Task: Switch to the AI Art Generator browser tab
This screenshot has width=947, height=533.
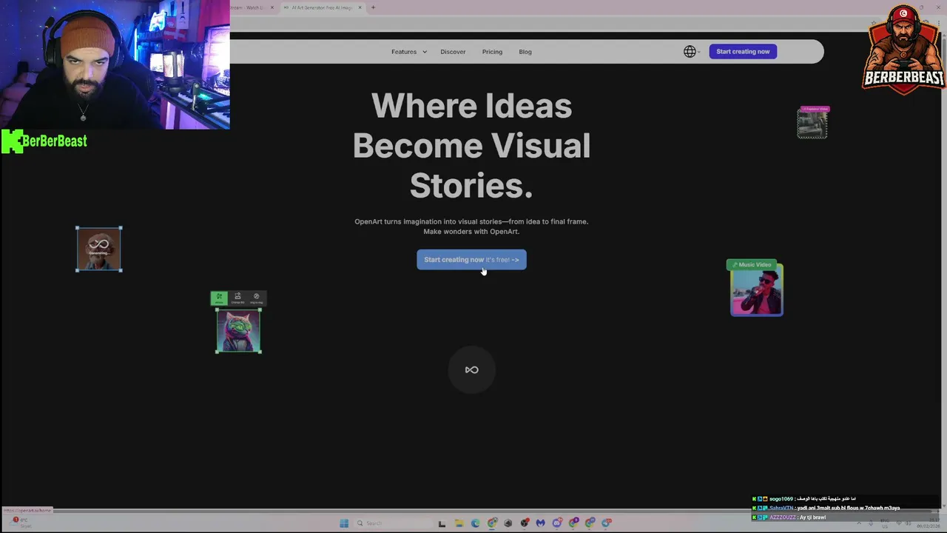Action: coord(321,7)
